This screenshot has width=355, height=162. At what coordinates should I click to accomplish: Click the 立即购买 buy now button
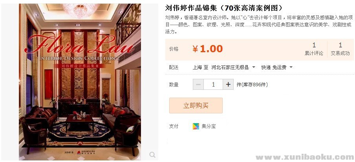(x=196, y=106)
